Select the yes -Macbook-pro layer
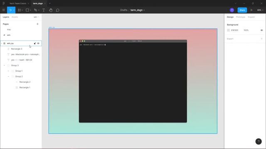Screen dimensions: 266x149 coord(25,54)
